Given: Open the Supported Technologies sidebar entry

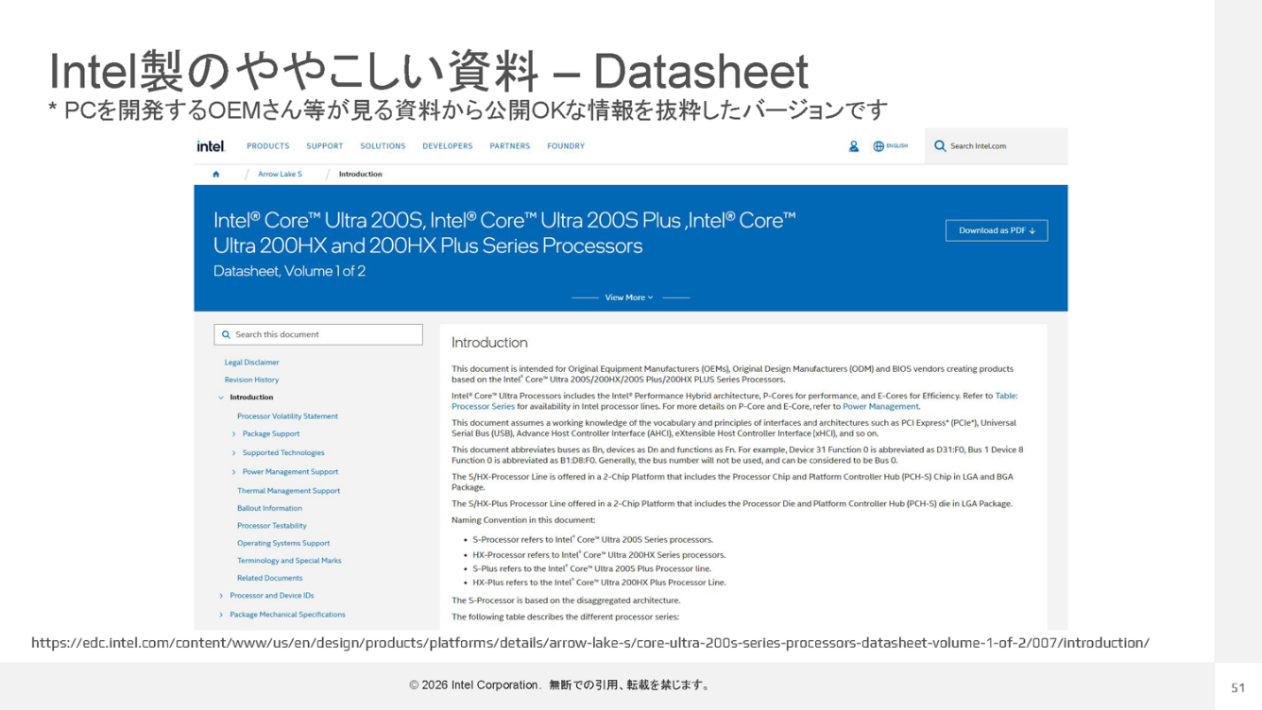Looking at the screenshot, I should coord(283,453).
